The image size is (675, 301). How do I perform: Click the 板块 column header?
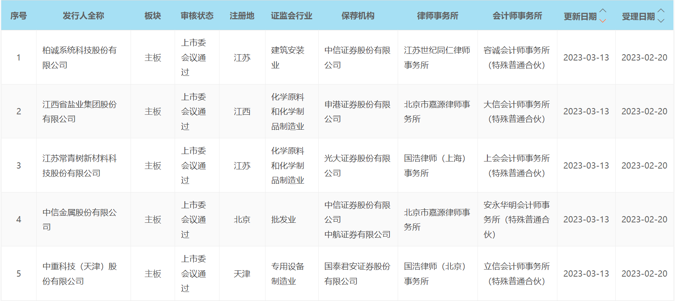pos(153,16)
